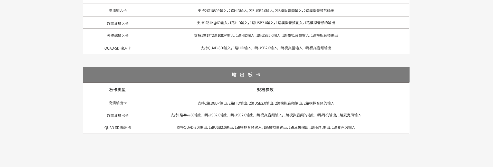Select the QUAD-SDI输出卡 row label
This screenshot has width=493, height=167.
pos(118,127)
